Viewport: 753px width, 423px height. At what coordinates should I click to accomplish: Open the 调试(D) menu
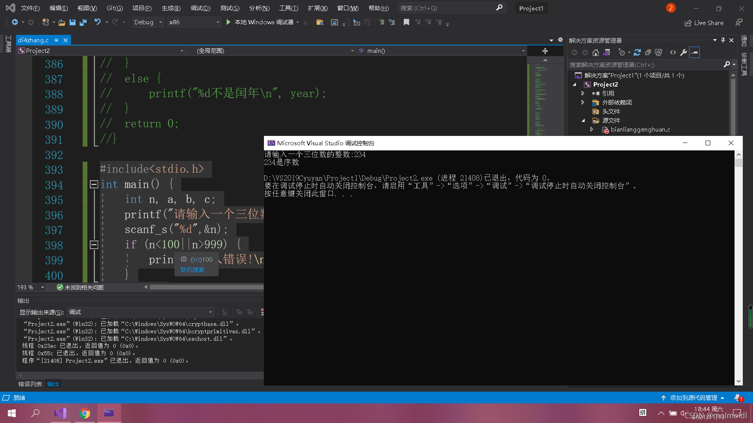200,8
